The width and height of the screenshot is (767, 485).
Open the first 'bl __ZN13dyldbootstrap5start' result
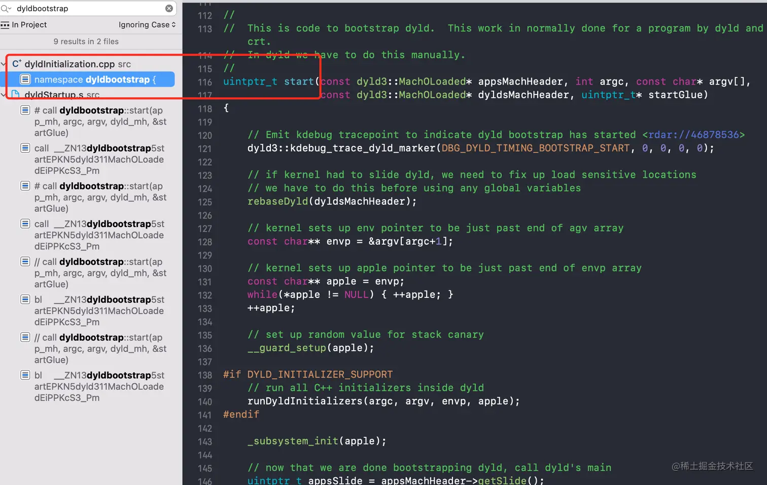[99, 311]
